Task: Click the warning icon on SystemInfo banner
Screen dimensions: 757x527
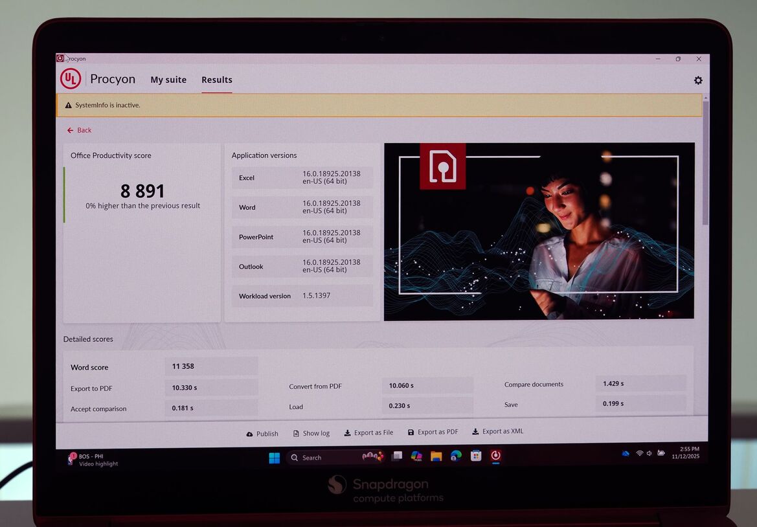Action: [68, 104]
